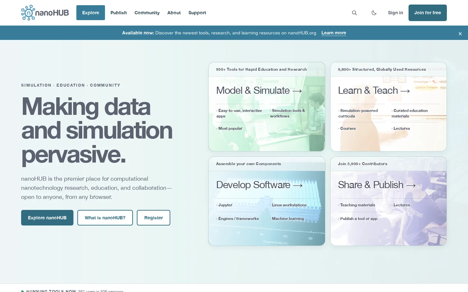Open the Share & Publish heading
This screenshot has width=468, height=292.
[x=377, y=185]
